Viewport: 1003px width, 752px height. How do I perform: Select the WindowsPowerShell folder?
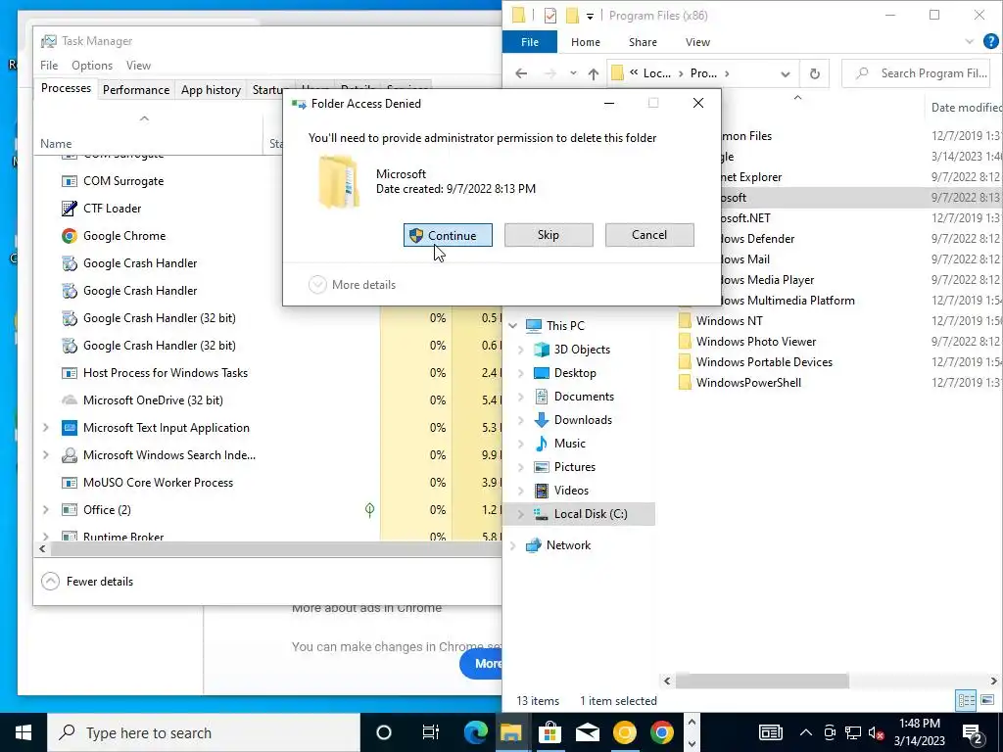(748, 383)
